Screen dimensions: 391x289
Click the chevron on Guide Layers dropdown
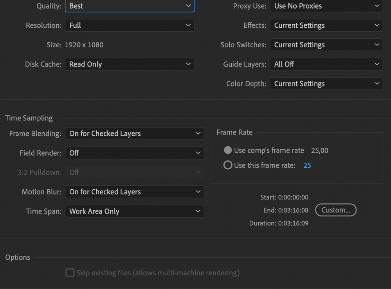coord(377,64)
